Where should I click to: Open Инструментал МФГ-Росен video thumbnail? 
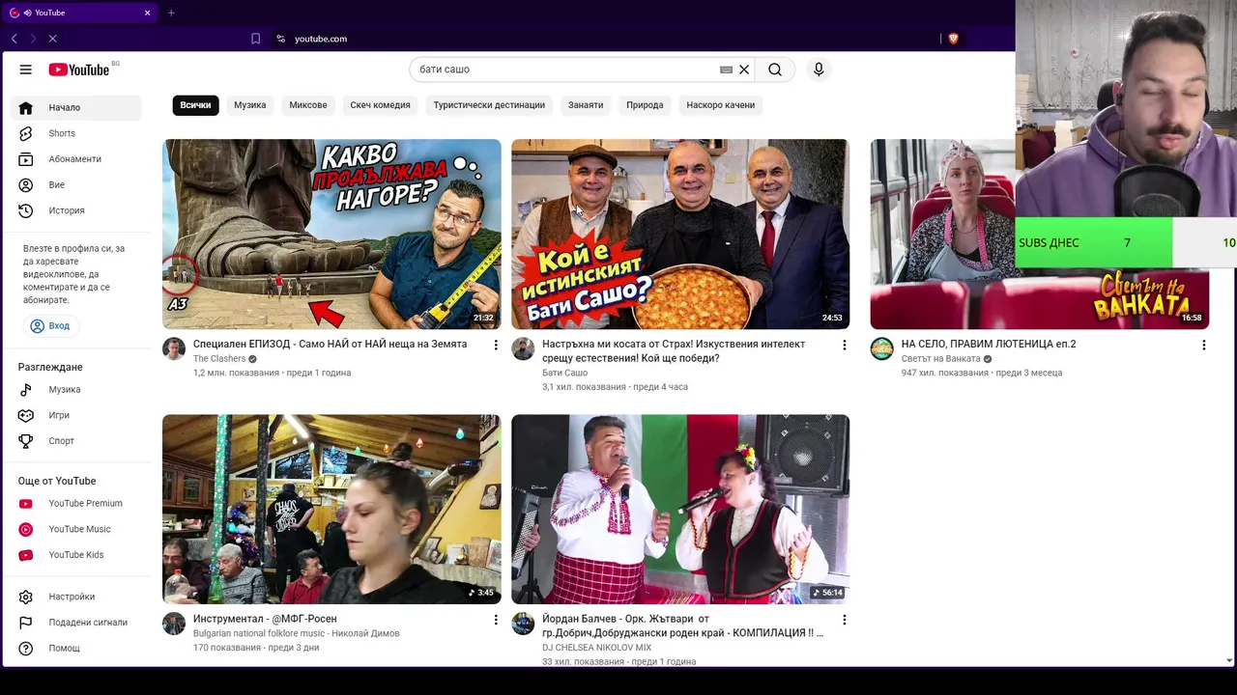click(x=331, y=509)
